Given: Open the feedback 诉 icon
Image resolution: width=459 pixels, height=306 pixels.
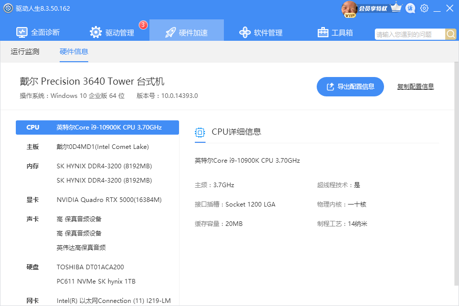Looking at the screenshot, I should point(411,8).
